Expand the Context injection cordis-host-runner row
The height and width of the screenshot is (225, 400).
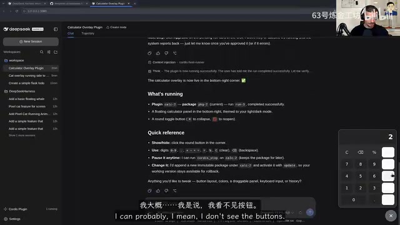[x=176, y=62]
